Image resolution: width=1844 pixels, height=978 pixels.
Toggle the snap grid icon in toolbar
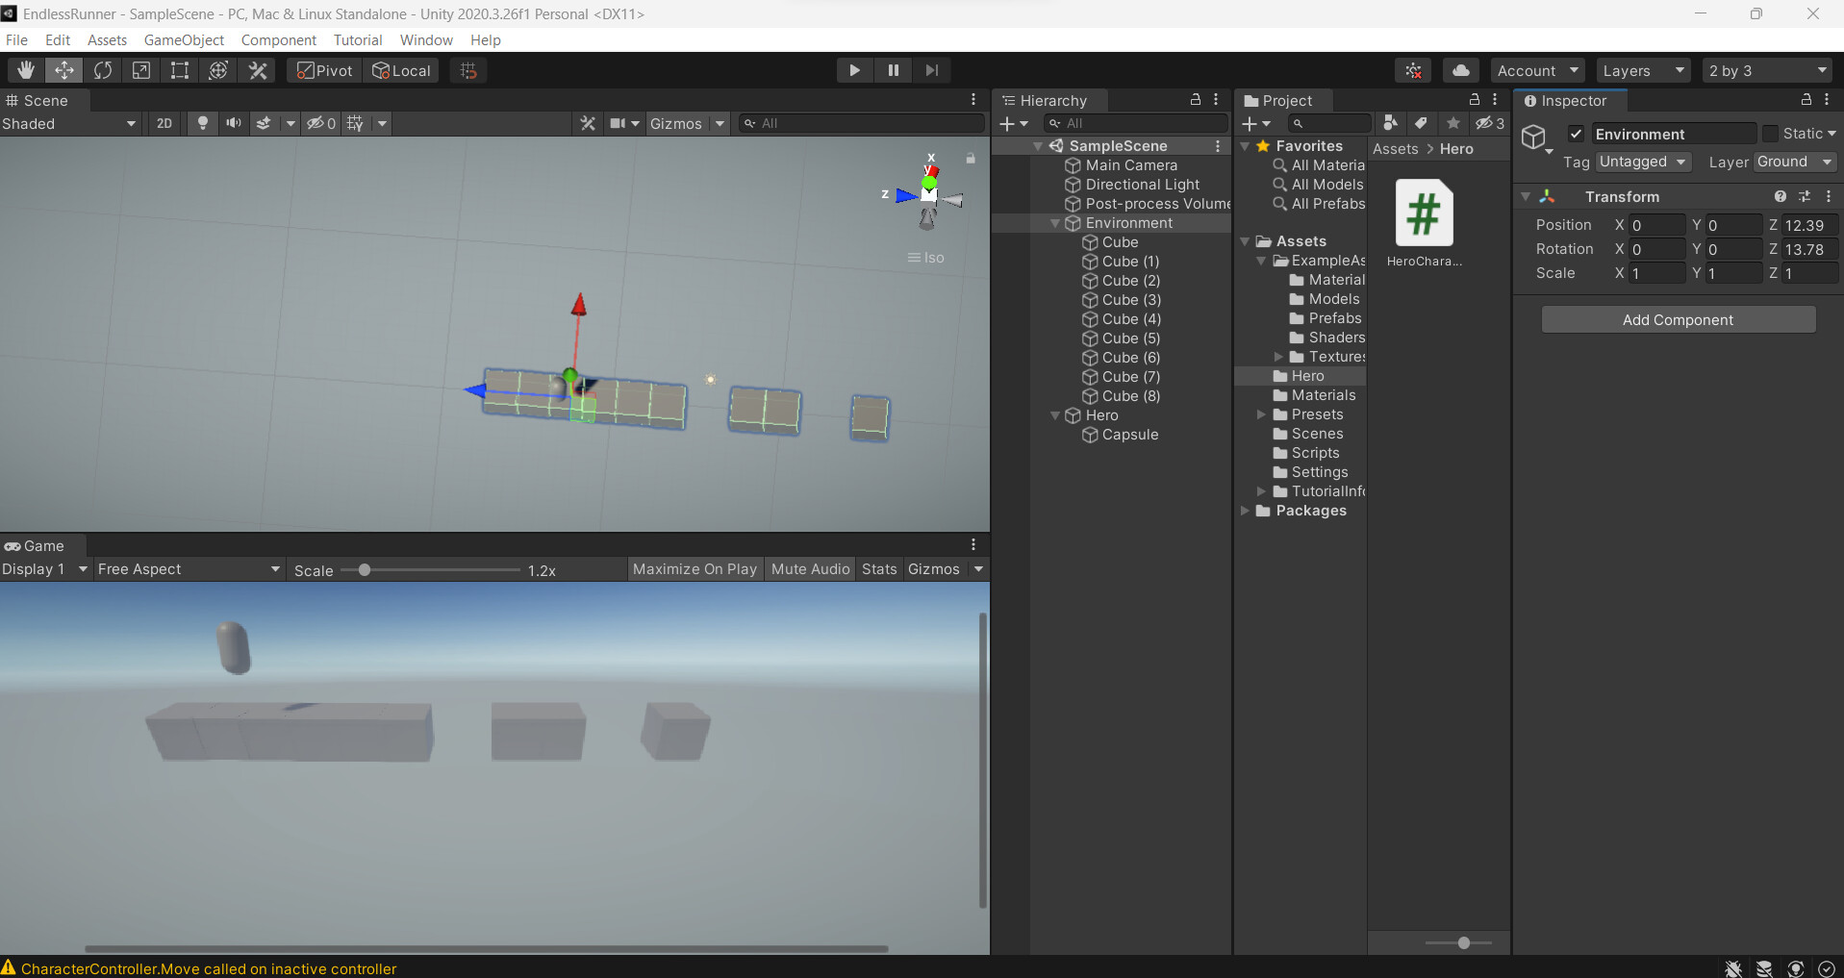tap(467, 69)
